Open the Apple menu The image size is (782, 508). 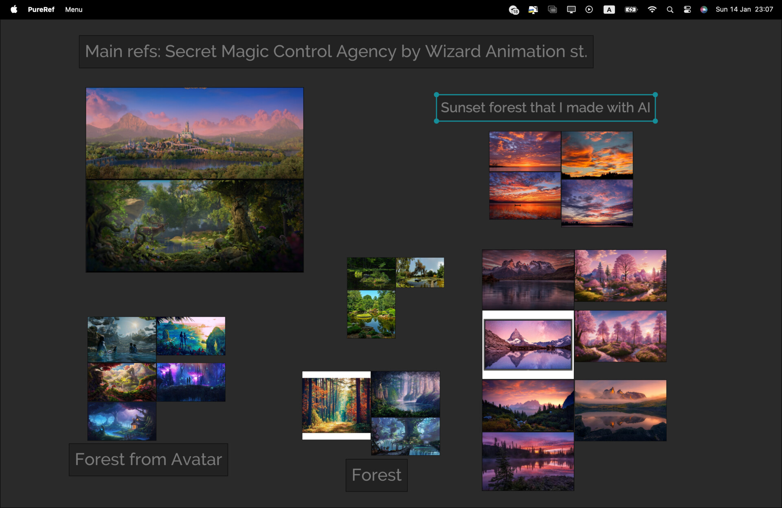point(14,9)
